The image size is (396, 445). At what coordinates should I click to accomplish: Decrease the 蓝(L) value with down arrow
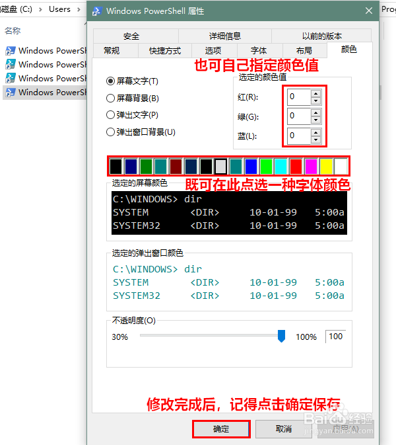315,140
